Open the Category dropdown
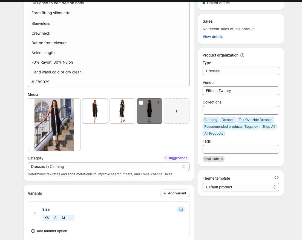This screenshot has width=302, height=240. coord(108,167)
